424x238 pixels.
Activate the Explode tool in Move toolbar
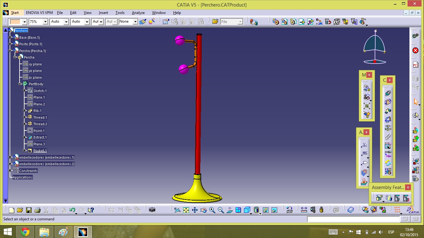(367, 106)
